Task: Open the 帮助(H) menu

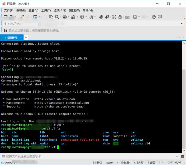Action: pos(88,11)
